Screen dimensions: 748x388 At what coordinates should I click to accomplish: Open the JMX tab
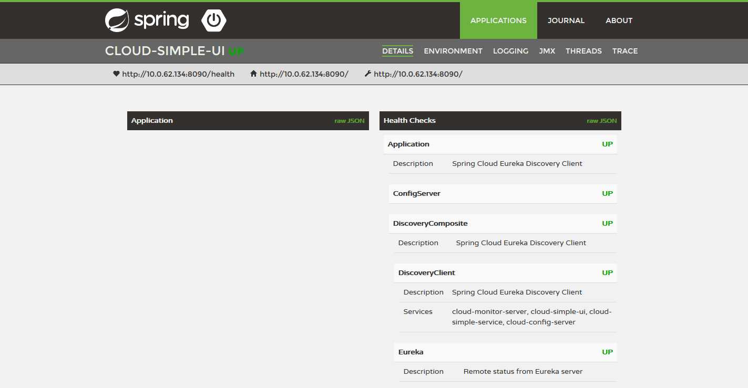point(547,51)
